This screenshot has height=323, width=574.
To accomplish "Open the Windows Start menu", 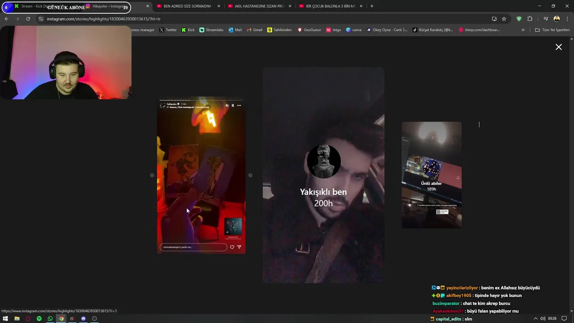I will coord(5,319).
